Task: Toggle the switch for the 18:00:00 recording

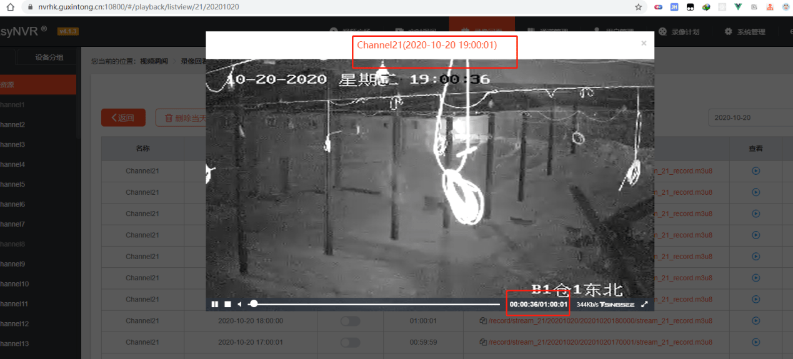Action: pyautogui.click(x=350, y=321)
